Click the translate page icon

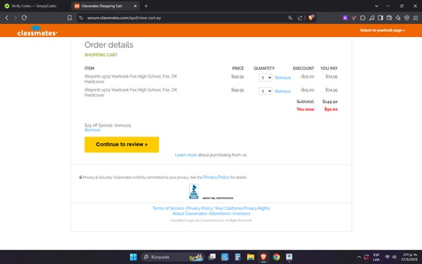click(x=290, y=18)
